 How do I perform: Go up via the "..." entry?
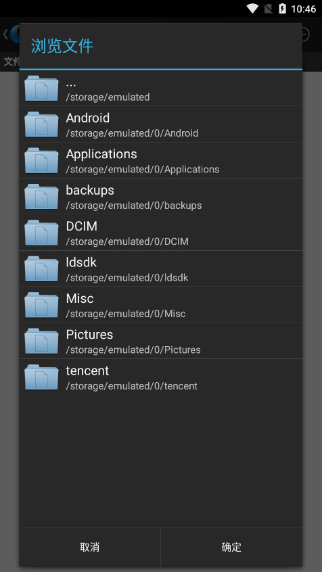point(160,89)
